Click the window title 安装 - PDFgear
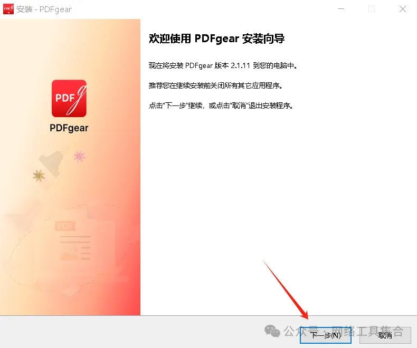 (44, 9)
